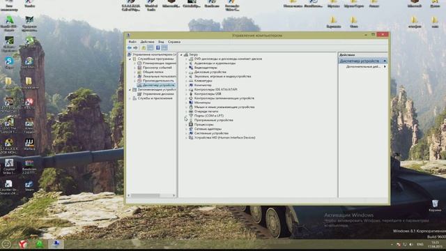Select the Контроллеры USB category icon
446x251 pixels.
click(x=191, y=93)
